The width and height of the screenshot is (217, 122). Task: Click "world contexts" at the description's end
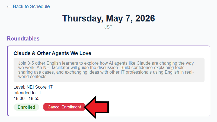click(x=33, y=77)
